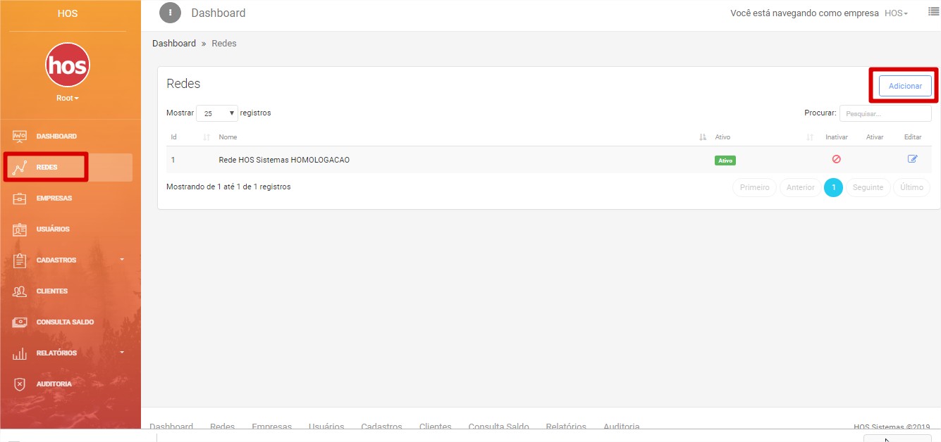Click the Usuários ID card icon

(x=20, y=229)
